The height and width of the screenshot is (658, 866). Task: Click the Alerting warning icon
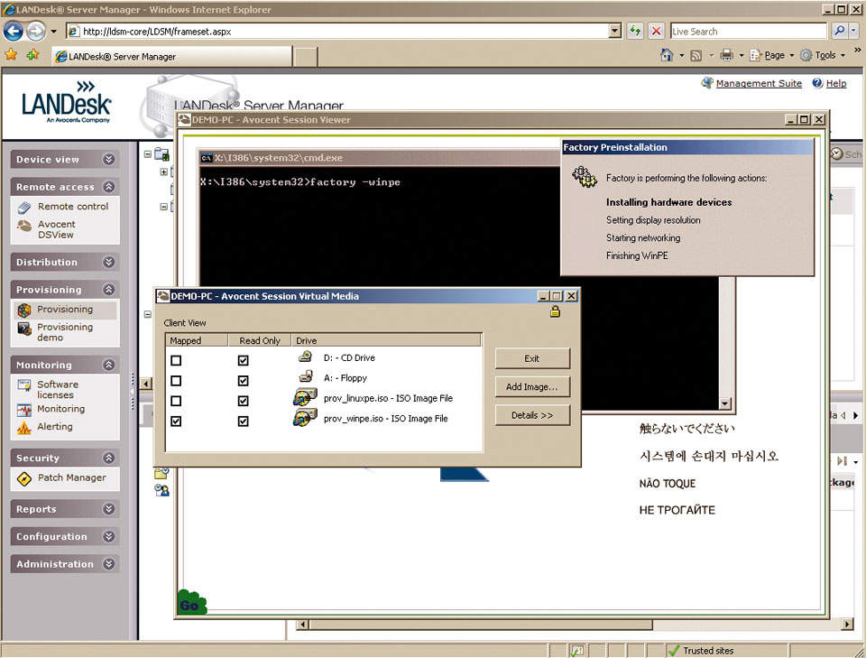(x=24, y=427)
